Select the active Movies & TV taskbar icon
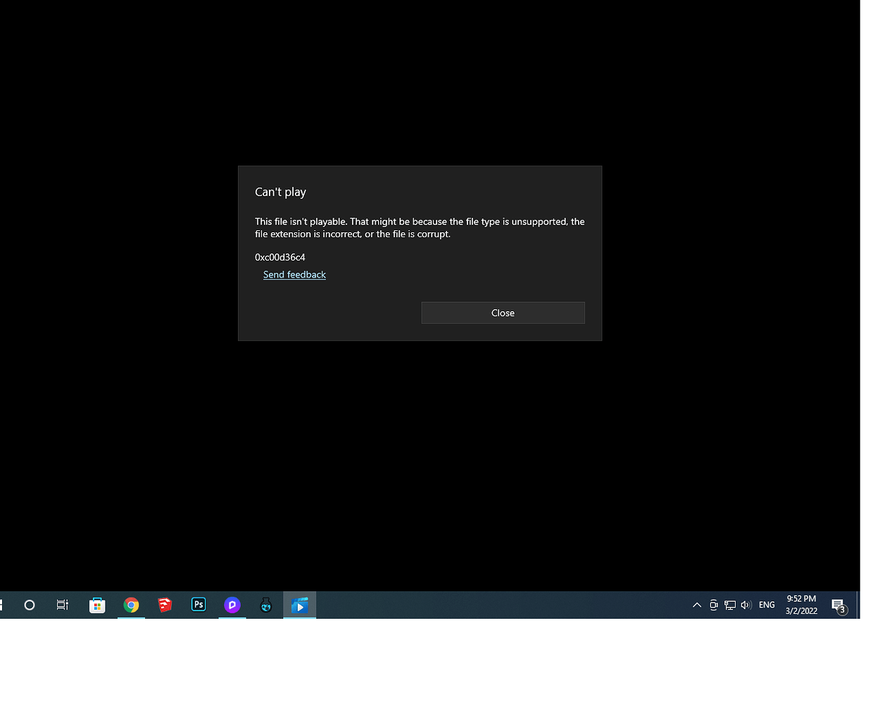880x704 pixels. [299, 605]
